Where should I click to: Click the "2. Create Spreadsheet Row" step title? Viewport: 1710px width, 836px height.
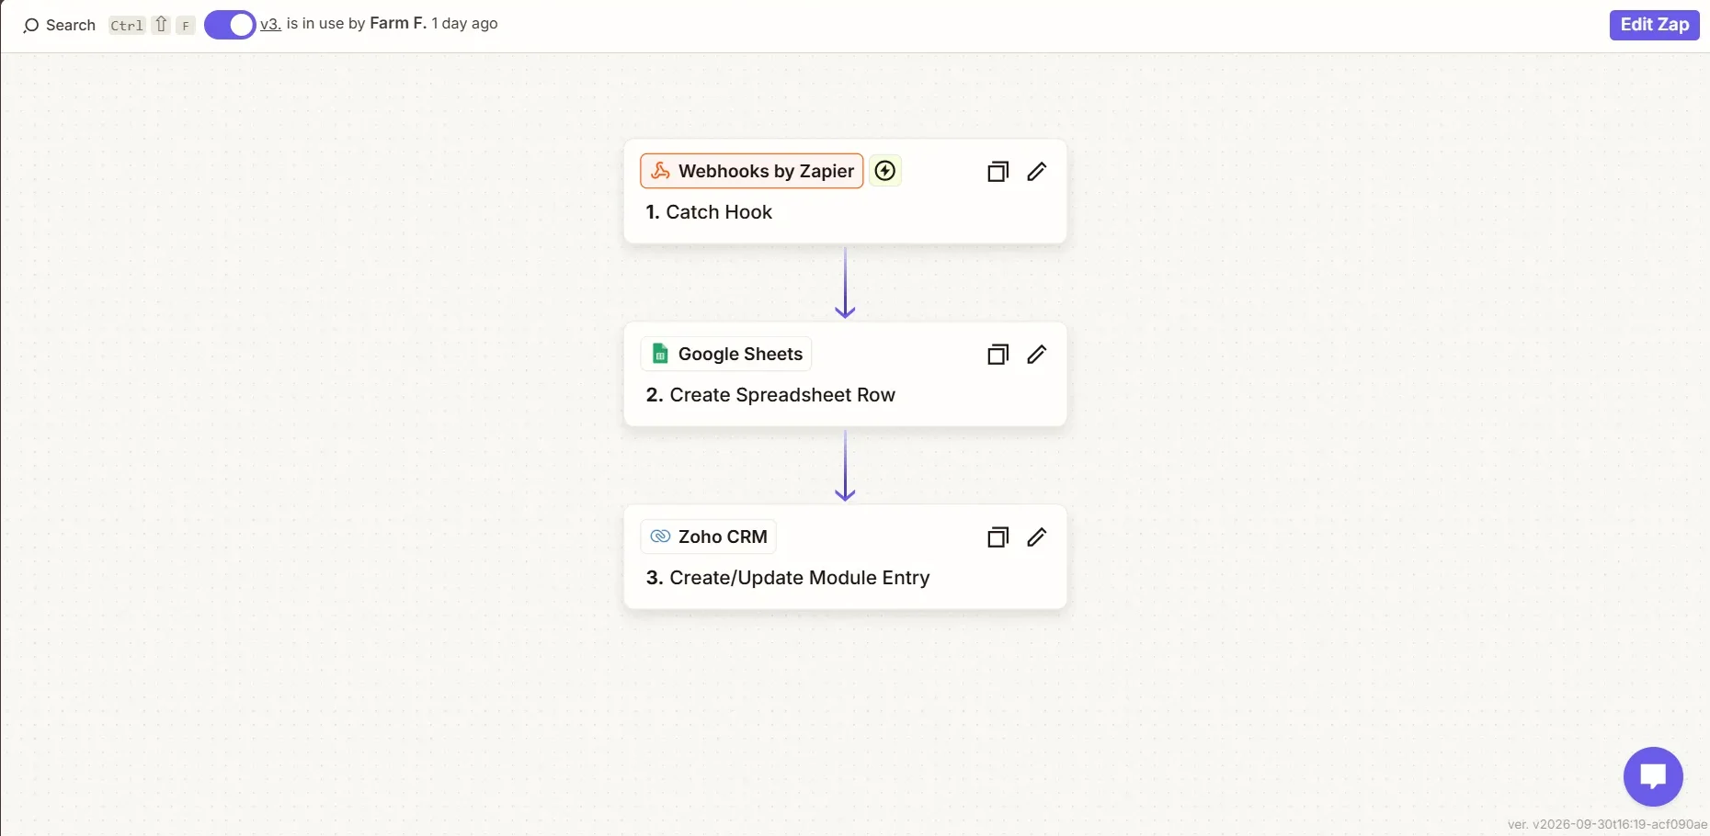(x=770, y=395)
